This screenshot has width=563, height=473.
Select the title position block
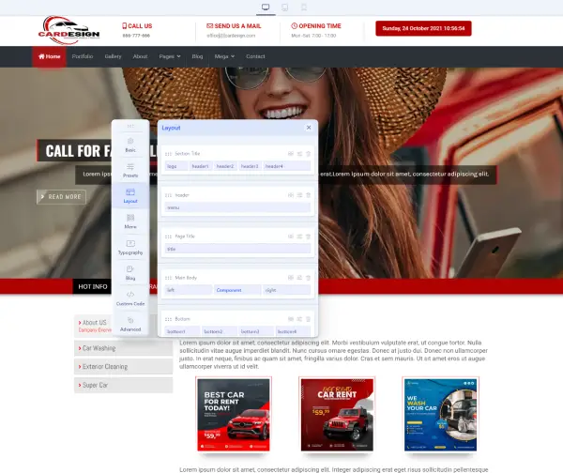click(237, 249)
